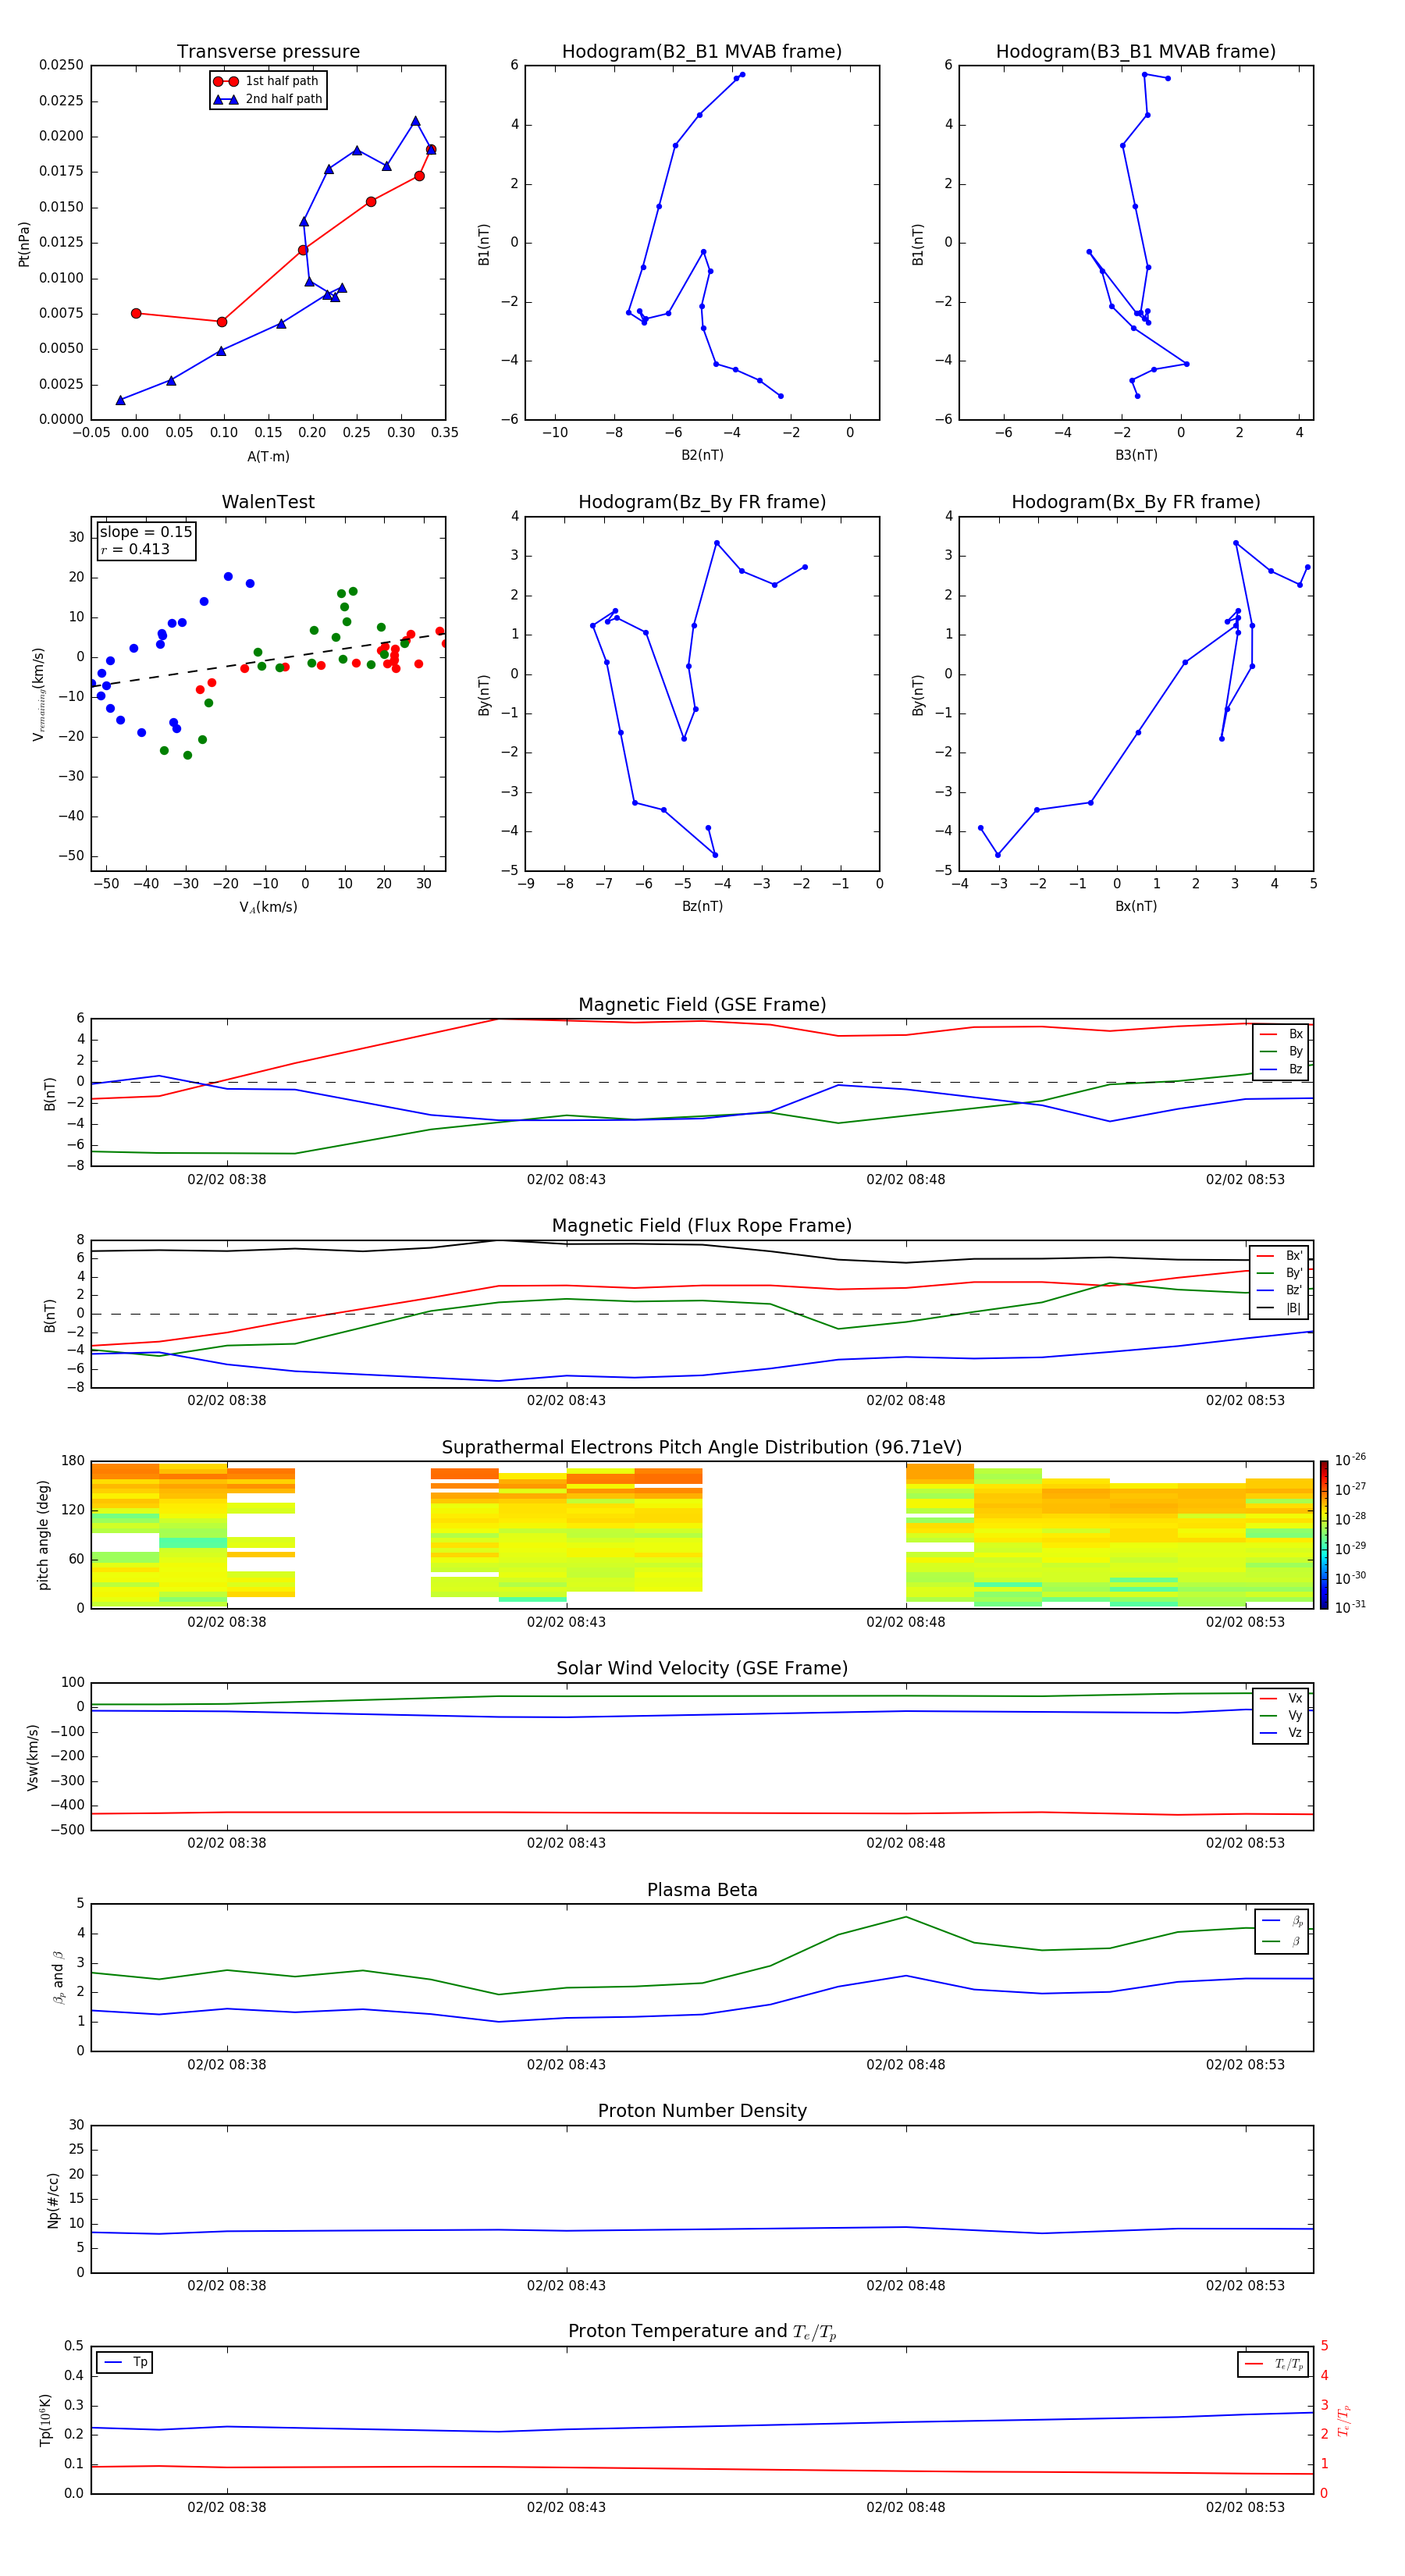Select the "slope = 0.15" annotation
This screenshot has width=1405, height=2576.
(146, 532)
